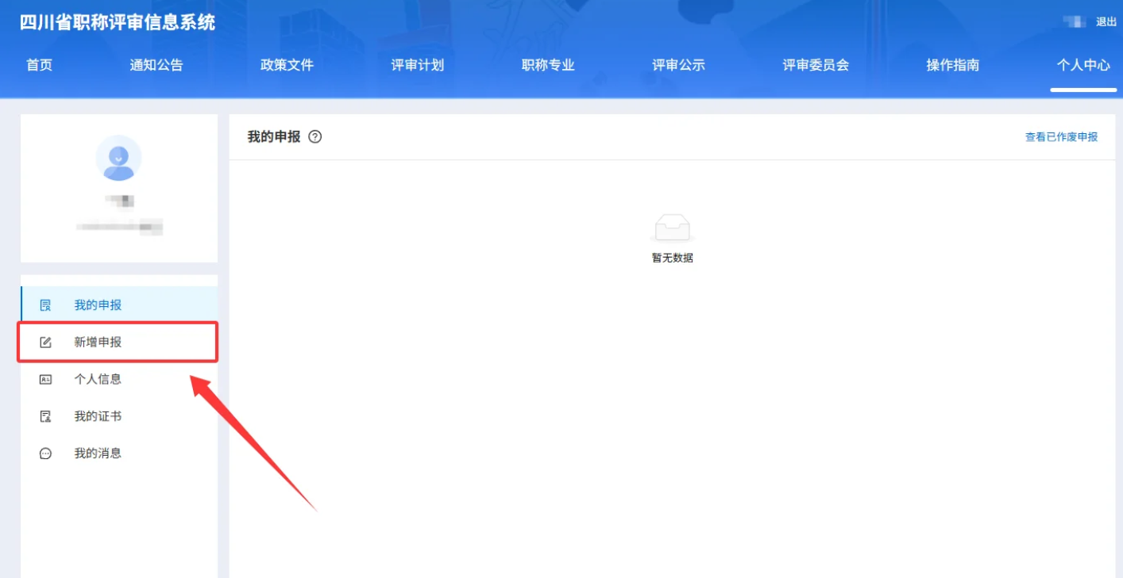Click the 查看已作废申报 link
Image resolution: width=1123 pixels, height=578 pixels.
coord(1063,136)
